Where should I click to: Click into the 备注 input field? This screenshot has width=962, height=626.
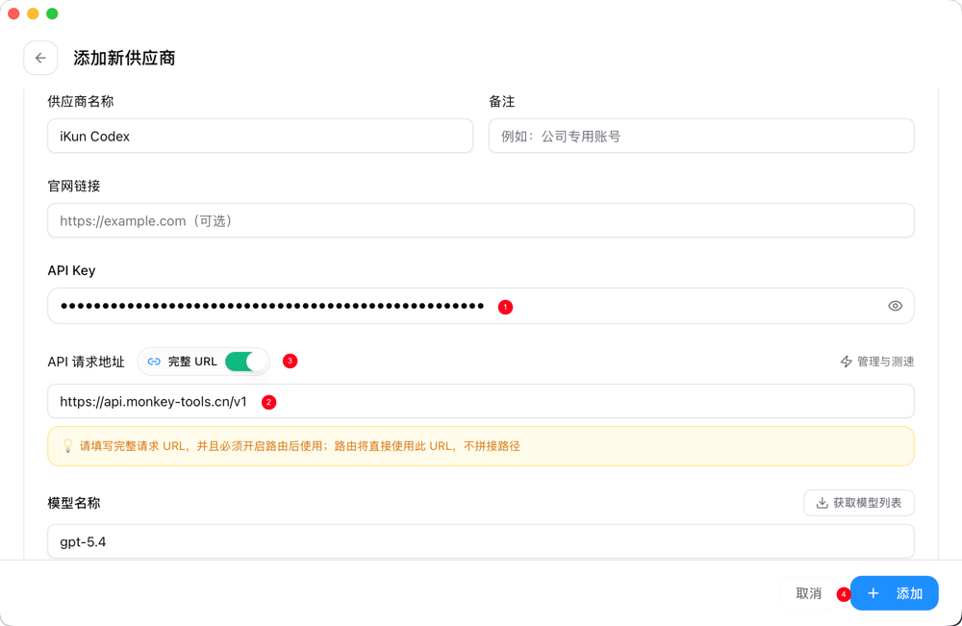701,137
